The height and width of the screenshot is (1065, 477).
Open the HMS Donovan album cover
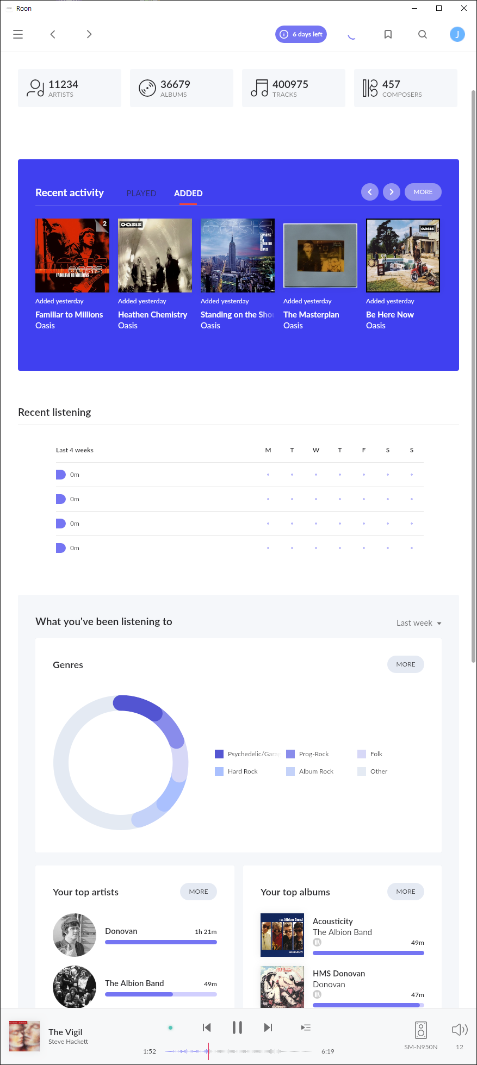point(282,987)
